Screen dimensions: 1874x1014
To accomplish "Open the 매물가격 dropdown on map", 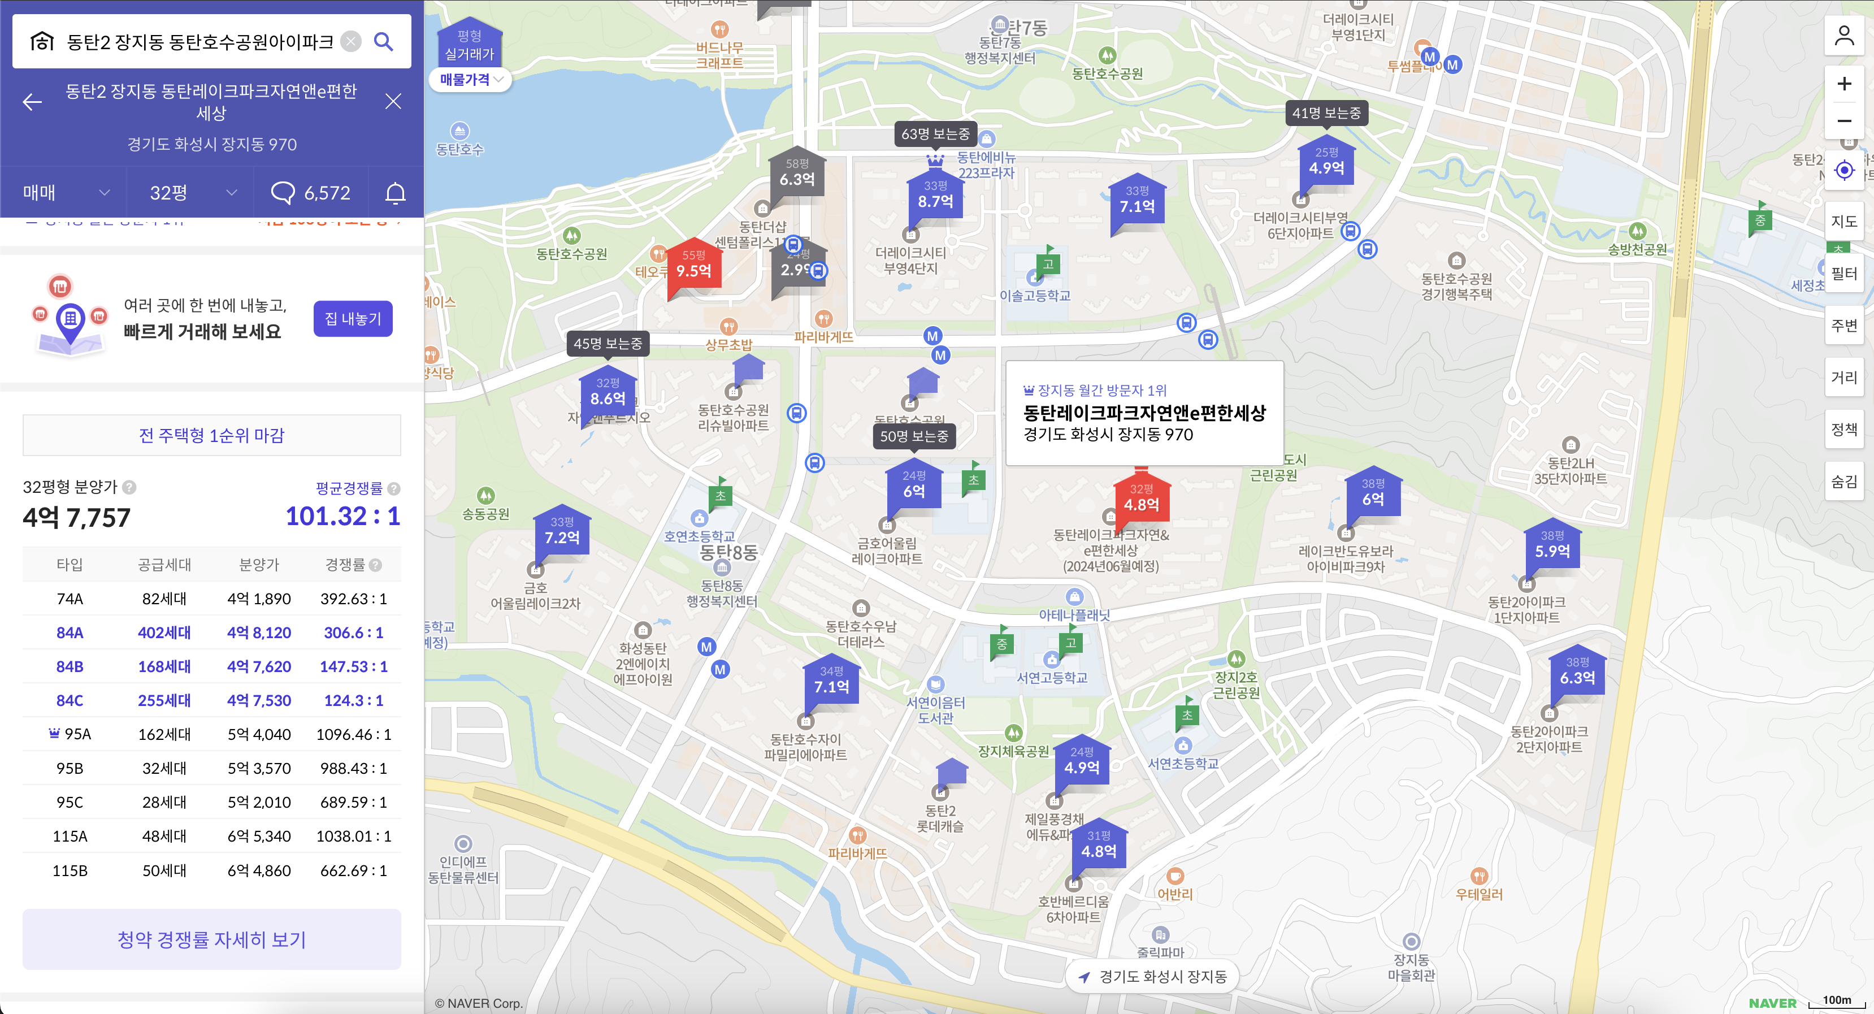I will [x=471, y=79].
